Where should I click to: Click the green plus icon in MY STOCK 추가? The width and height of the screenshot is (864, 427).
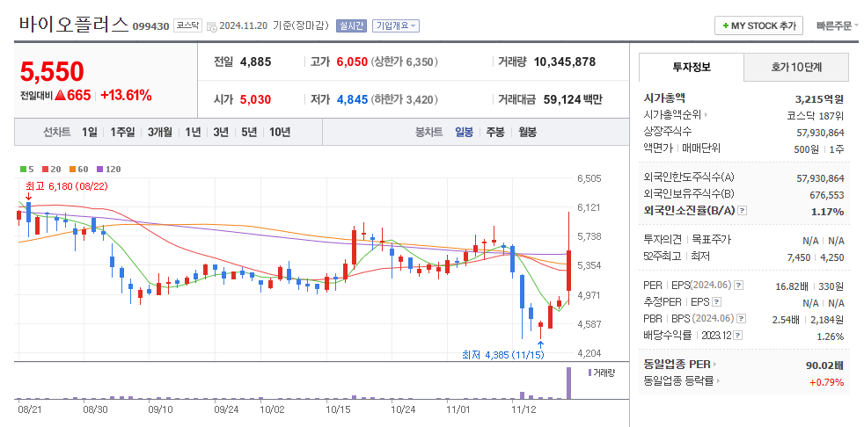726,25
